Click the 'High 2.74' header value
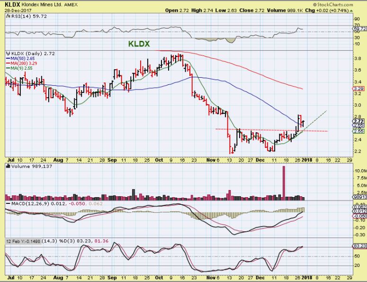This screenshot has width=367, height=282. [202, 10]
